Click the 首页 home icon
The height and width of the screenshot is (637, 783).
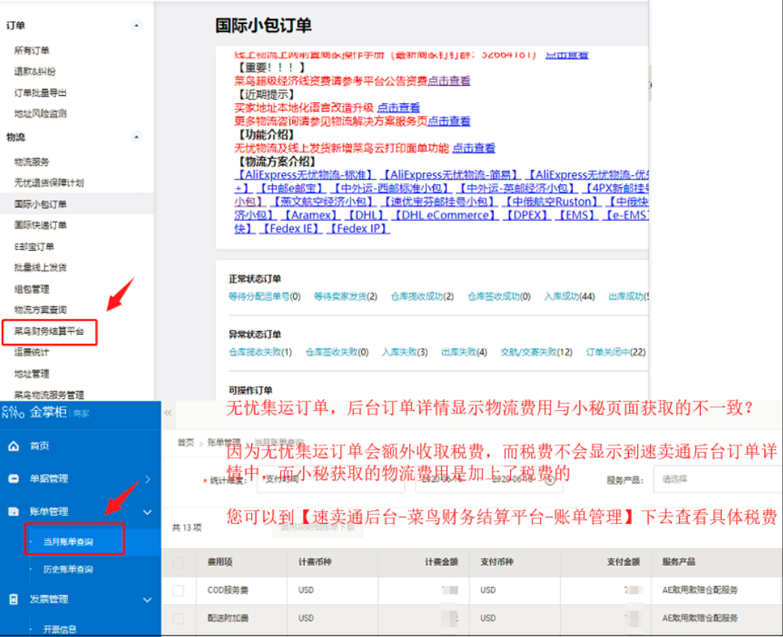(x=13, y=446)
